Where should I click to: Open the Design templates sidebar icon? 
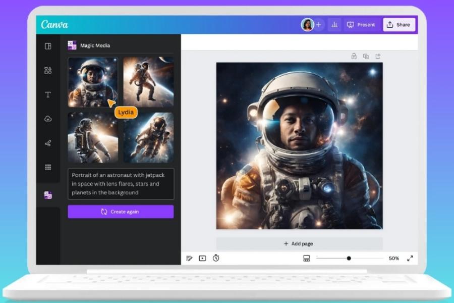click(48, 46)
